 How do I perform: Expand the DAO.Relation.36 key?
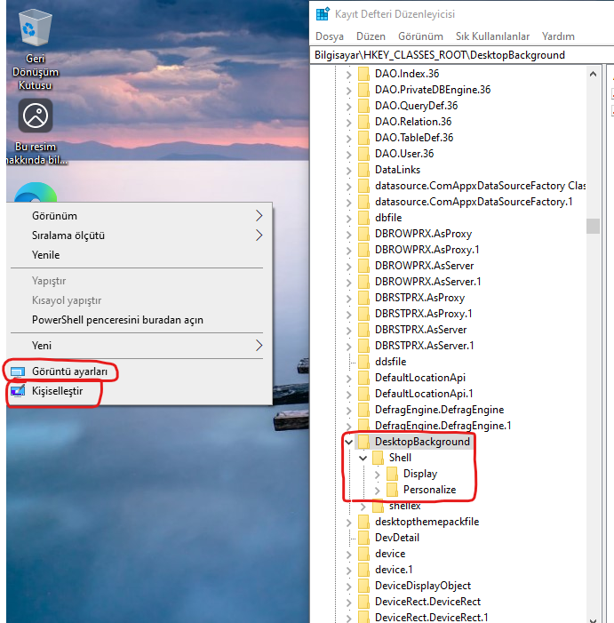(348, 123)
